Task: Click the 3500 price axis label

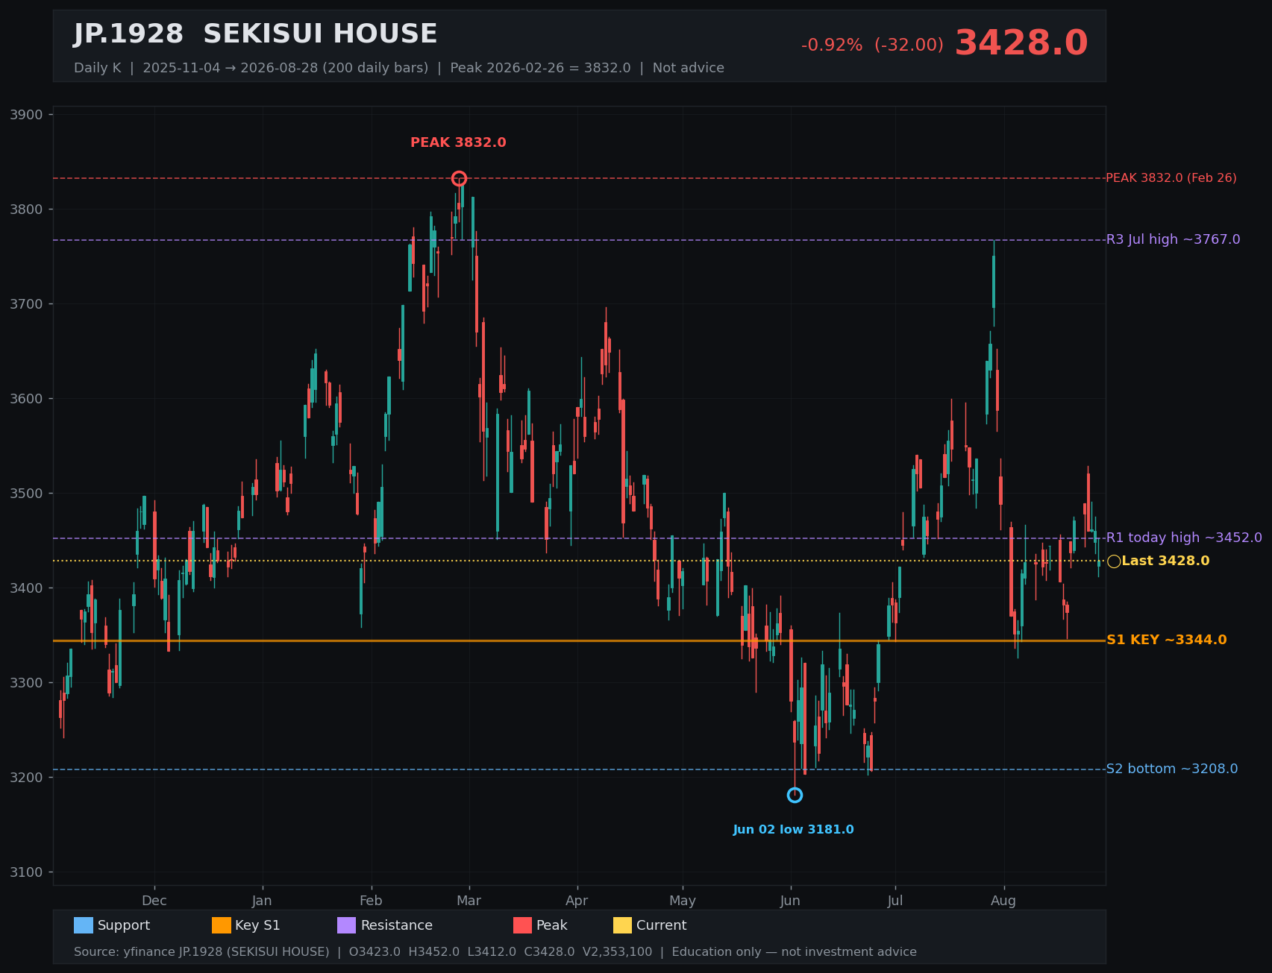Action: point(27,494)
